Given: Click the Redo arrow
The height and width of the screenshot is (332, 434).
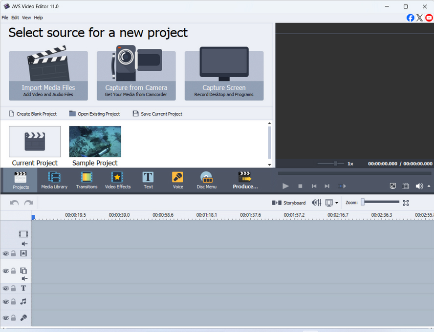Looking at the screenshot, I should click(28, 203).
